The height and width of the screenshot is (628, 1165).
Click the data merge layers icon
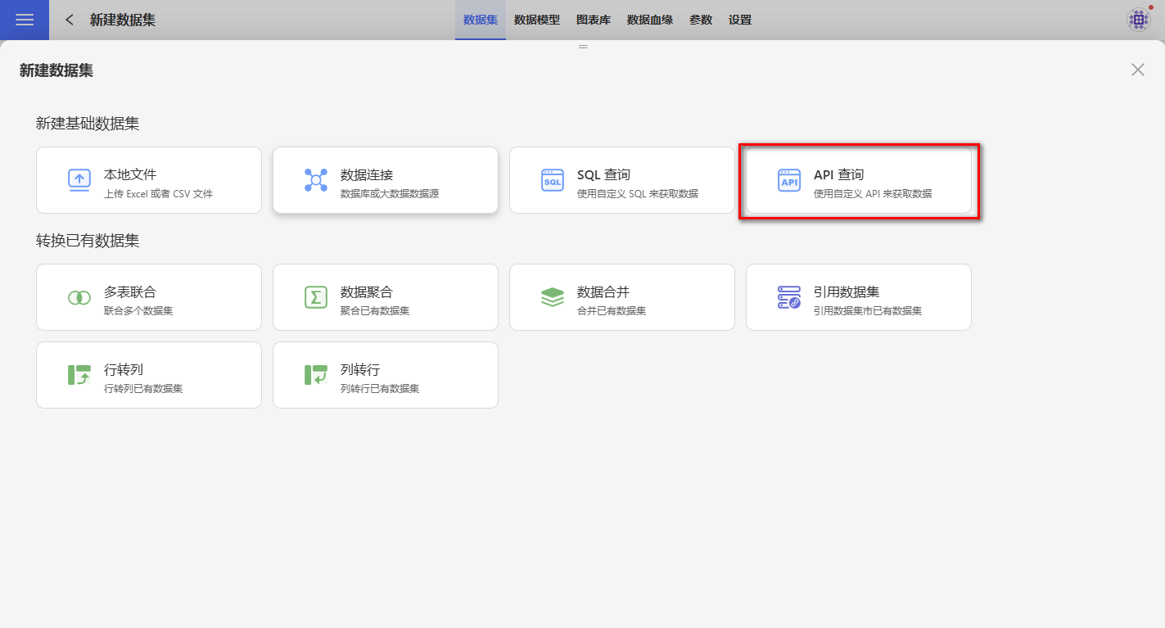click(x=553, y=297)
